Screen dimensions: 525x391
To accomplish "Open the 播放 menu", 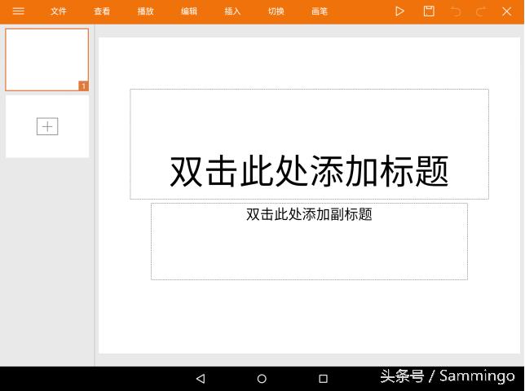I will (x=145, y=11).
